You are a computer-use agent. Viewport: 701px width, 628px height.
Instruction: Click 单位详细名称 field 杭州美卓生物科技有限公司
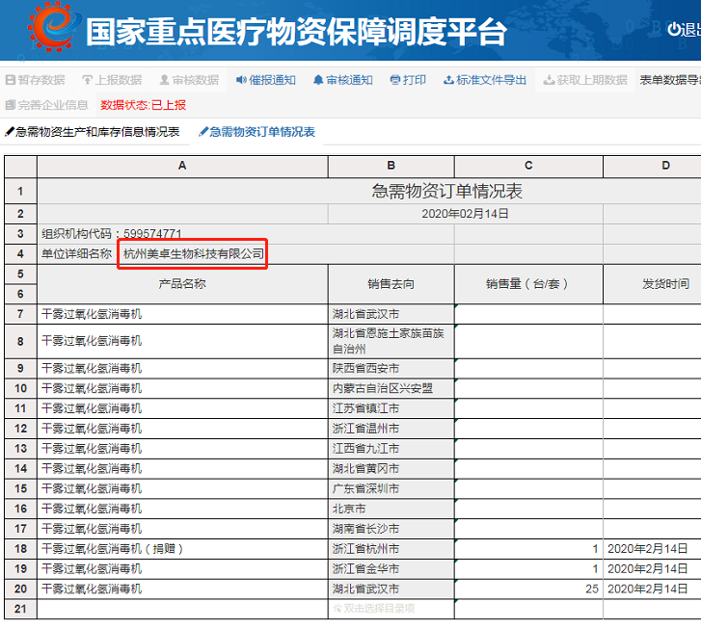point(193,254)
